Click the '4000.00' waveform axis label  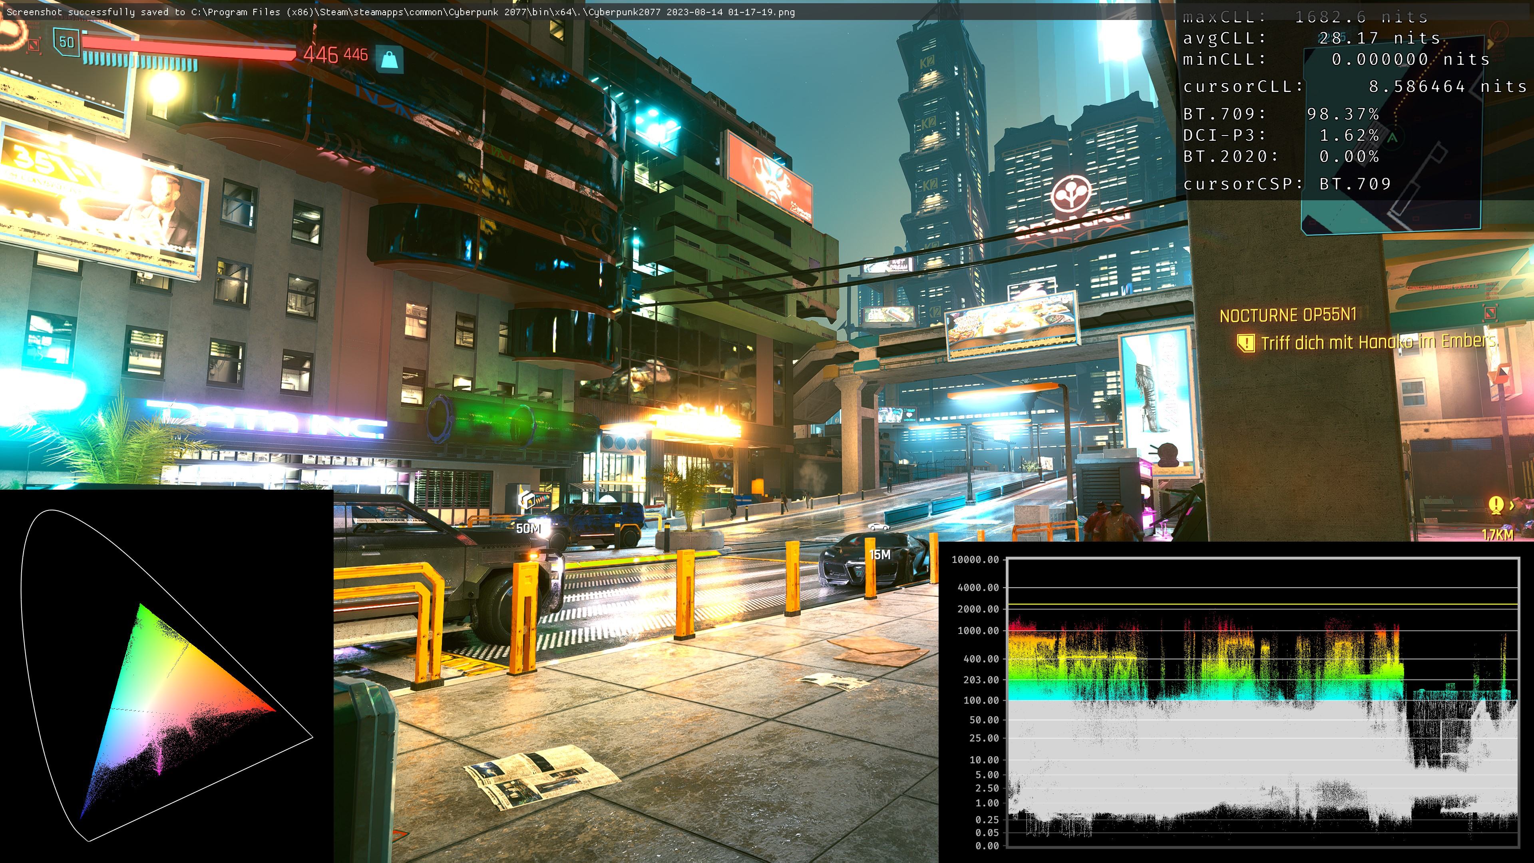(x=978, y=587)
